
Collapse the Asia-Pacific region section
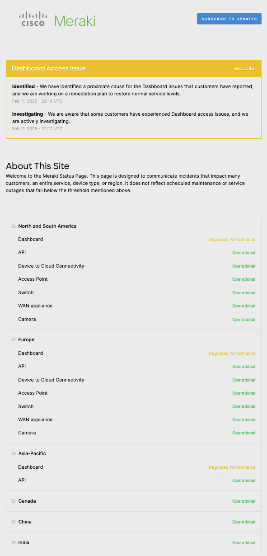point(14,453)
